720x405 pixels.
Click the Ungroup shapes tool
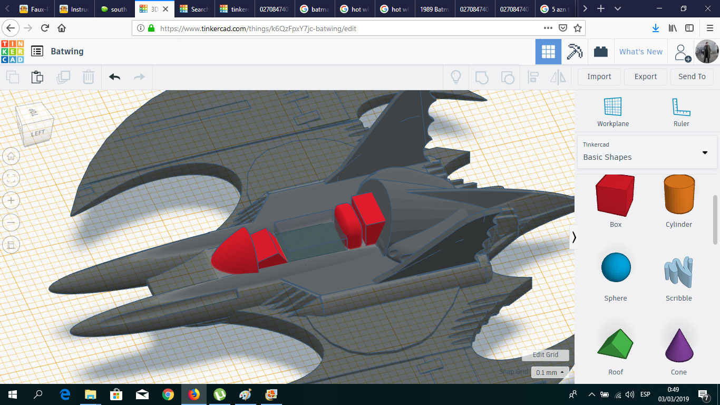tap(507, 78)
